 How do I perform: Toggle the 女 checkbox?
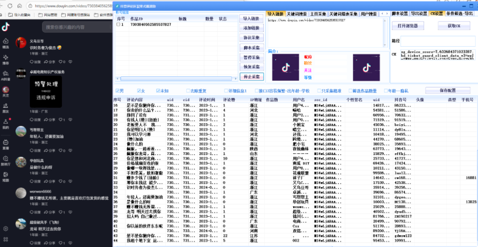click(x=139, y=91)
